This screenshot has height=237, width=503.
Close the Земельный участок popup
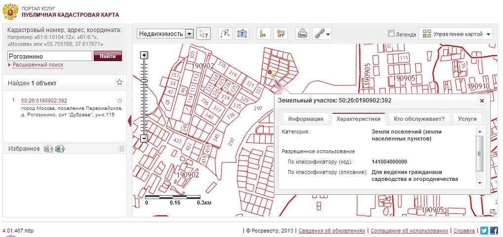point(481,101)
